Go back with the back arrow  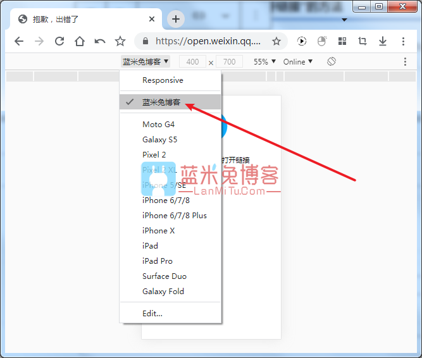19,41
